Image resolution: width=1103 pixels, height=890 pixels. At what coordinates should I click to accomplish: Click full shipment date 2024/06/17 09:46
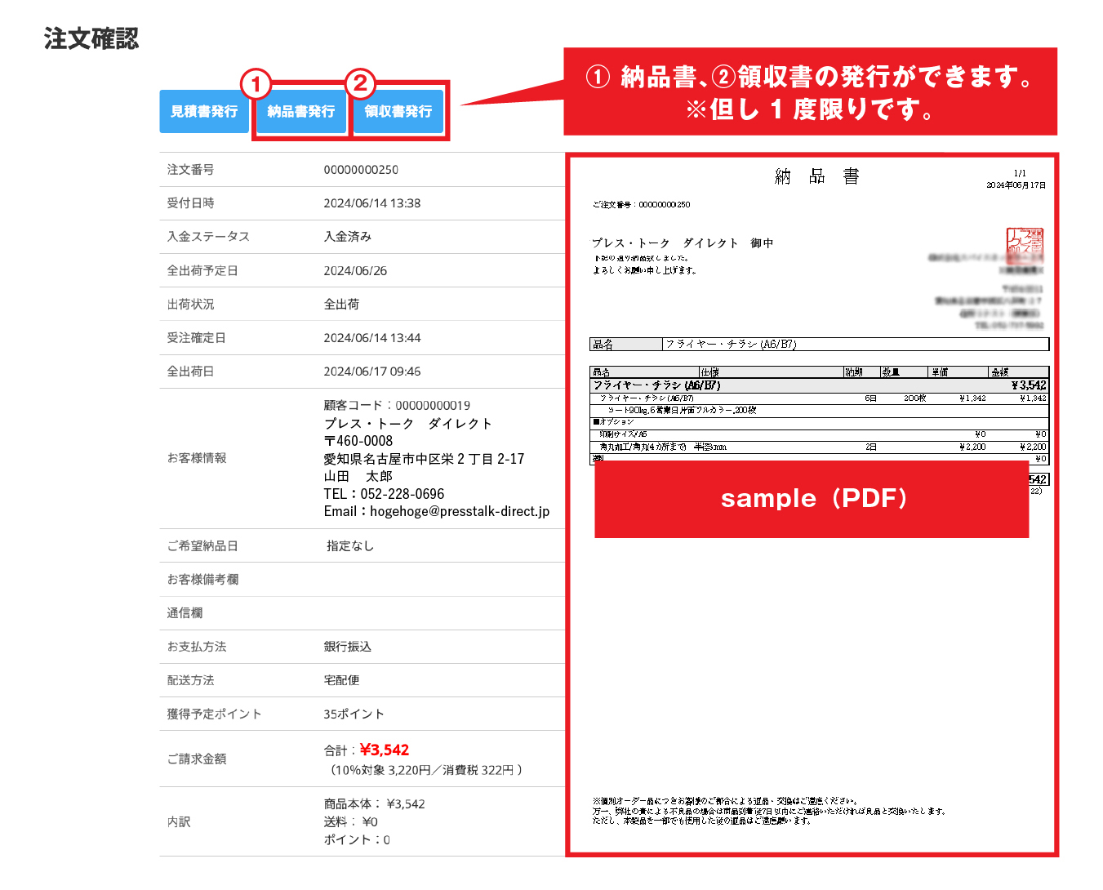tap(372, 372)
